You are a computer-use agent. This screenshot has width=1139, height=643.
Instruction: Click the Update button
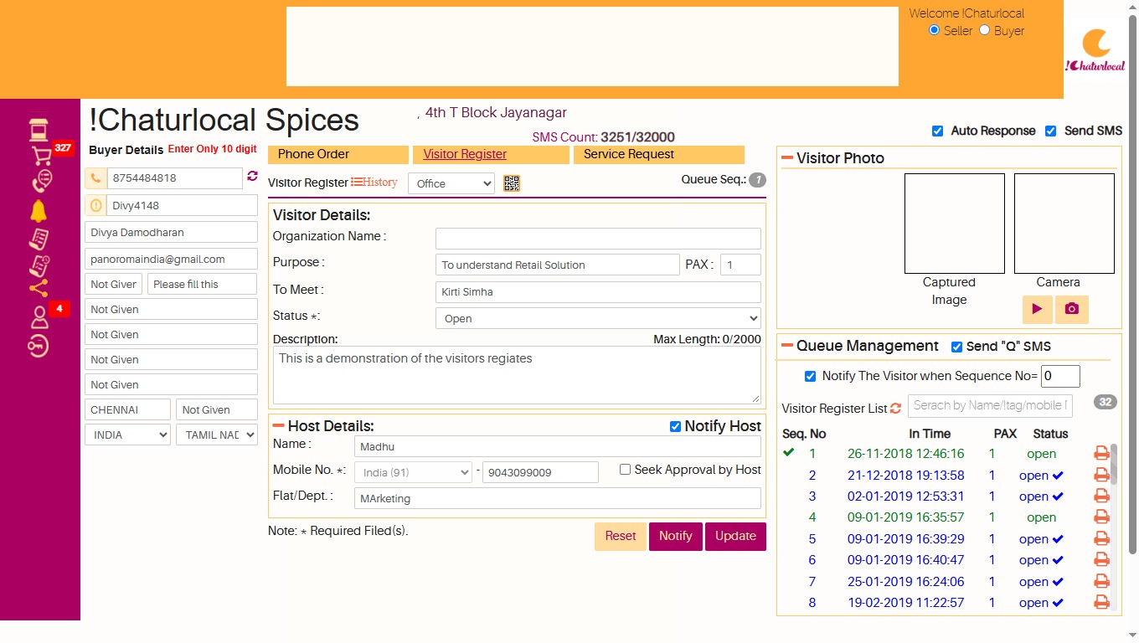pyautogui.click(x=735, y=536)
